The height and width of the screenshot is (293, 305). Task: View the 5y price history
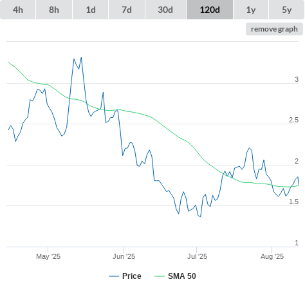(x=287, y=10)
